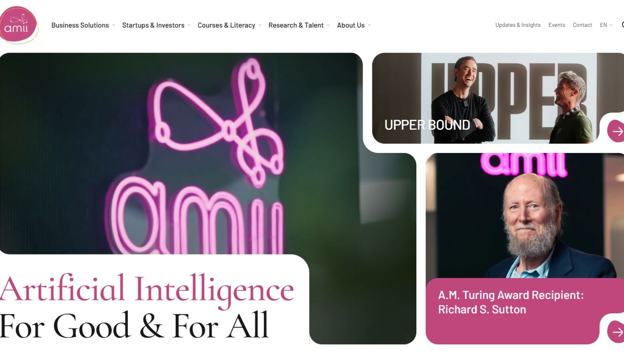Expand the Research & Talent chevron
The height and width of the screenshot is (351, 624).
coord(328,25)
